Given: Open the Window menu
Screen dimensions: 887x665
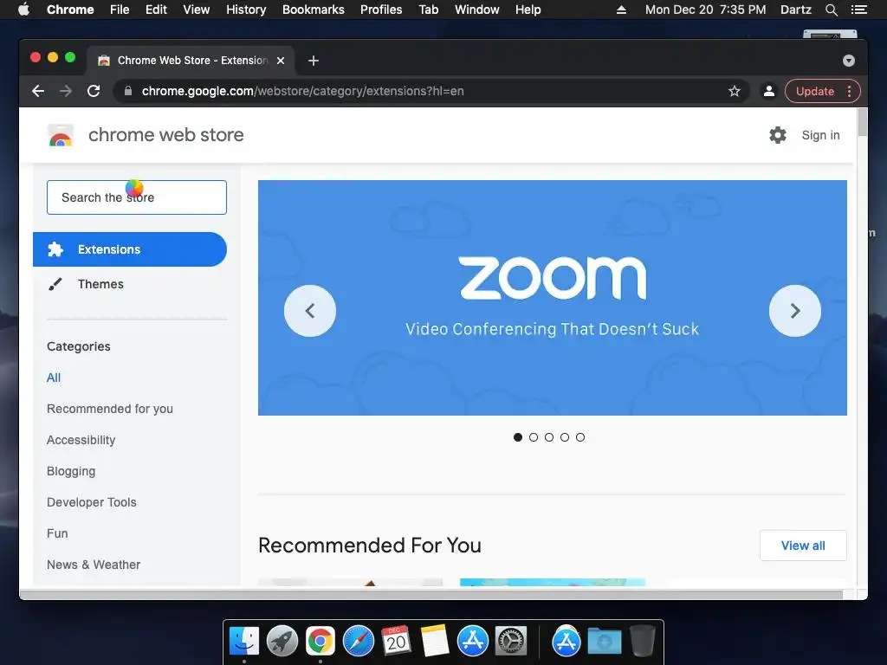Looking at the screenshot, I should (x=477, y=10).
